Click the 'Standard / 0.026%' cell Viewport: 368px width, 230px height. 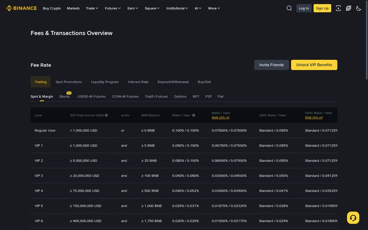[273, 206]
